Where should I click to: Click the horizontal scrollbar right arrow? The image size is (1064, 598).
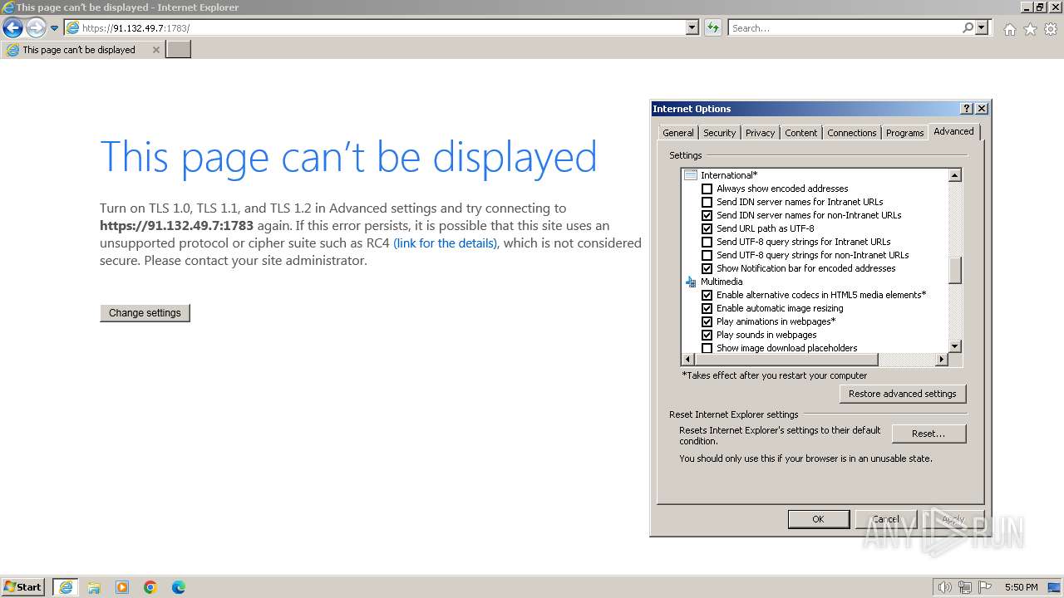pyautogui.click(x=942, y=360)
